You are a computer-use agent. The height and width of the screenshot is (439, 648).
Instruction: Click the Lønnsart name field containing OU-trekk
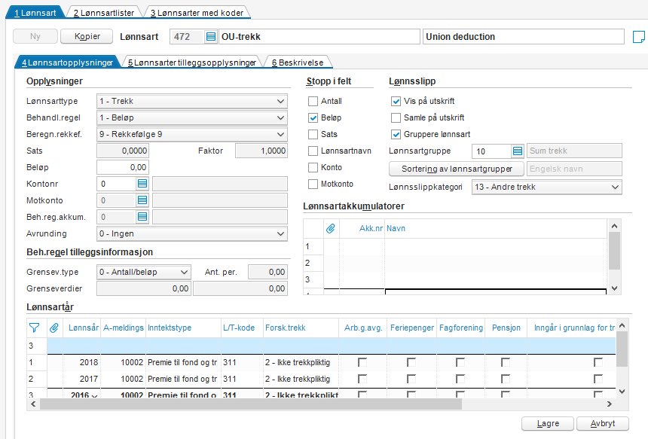click(319, 37)
